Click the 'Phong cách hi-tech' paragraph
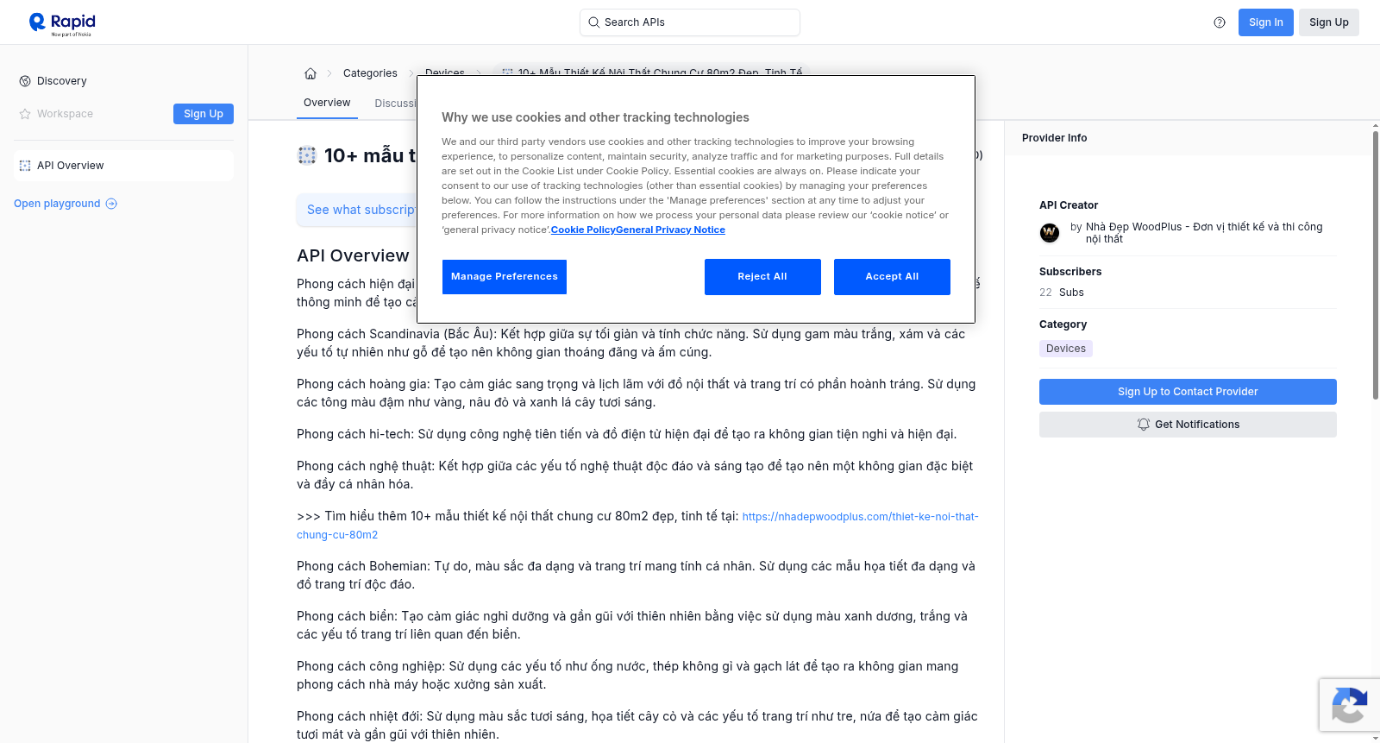The image size is (1380, 743). [626, 434]
